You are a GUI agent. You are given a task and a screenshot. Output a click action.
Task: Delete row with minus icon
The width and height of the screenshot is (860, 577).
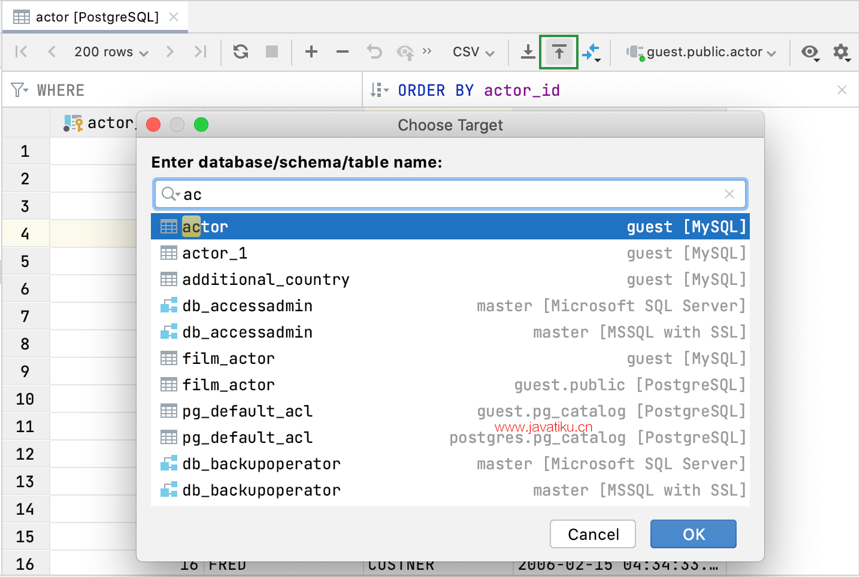(x=343, y=52)
